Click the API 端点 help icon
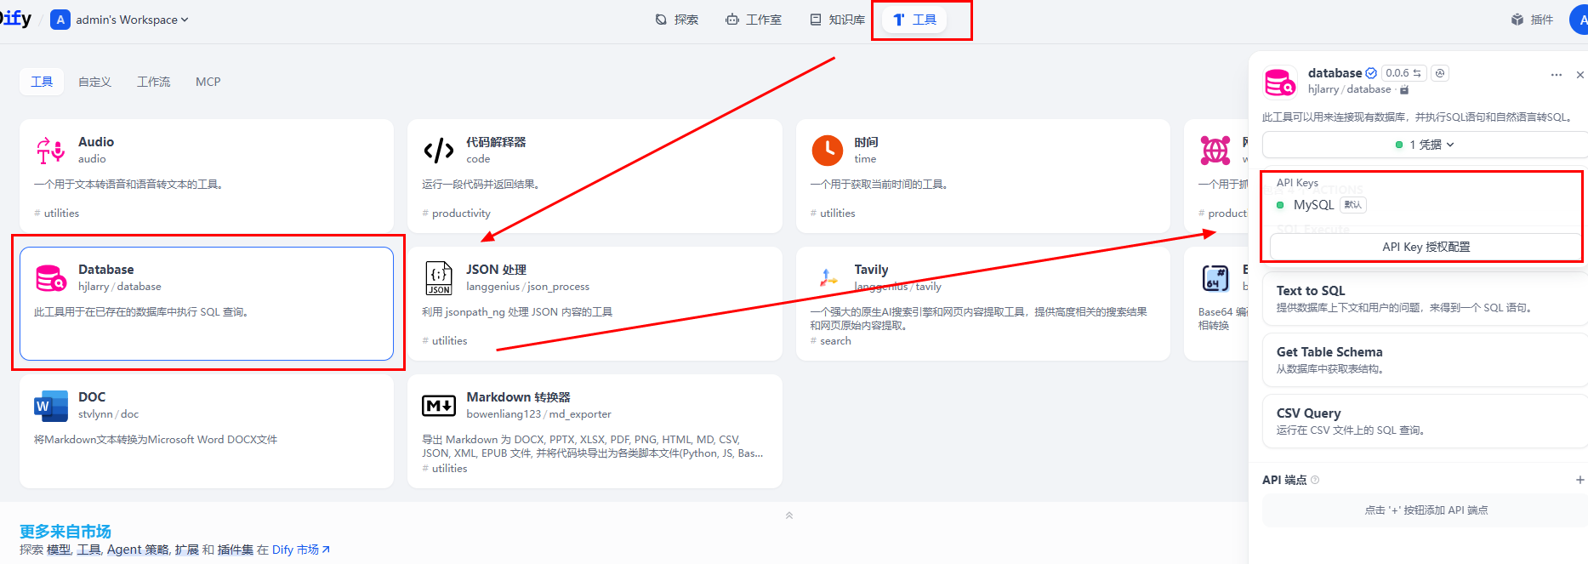Viewport: 1588px width, 564px height. click(1315, 480)
